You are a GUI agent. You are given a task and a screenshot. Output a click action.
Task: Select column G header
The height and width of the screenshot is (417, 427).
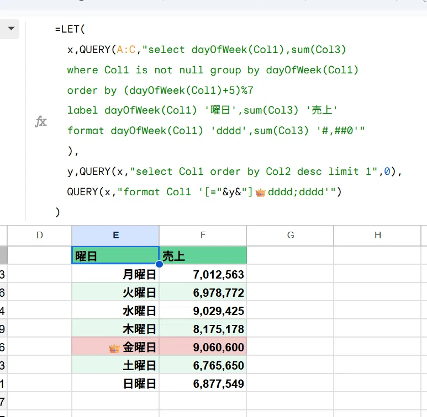[290, 235]
